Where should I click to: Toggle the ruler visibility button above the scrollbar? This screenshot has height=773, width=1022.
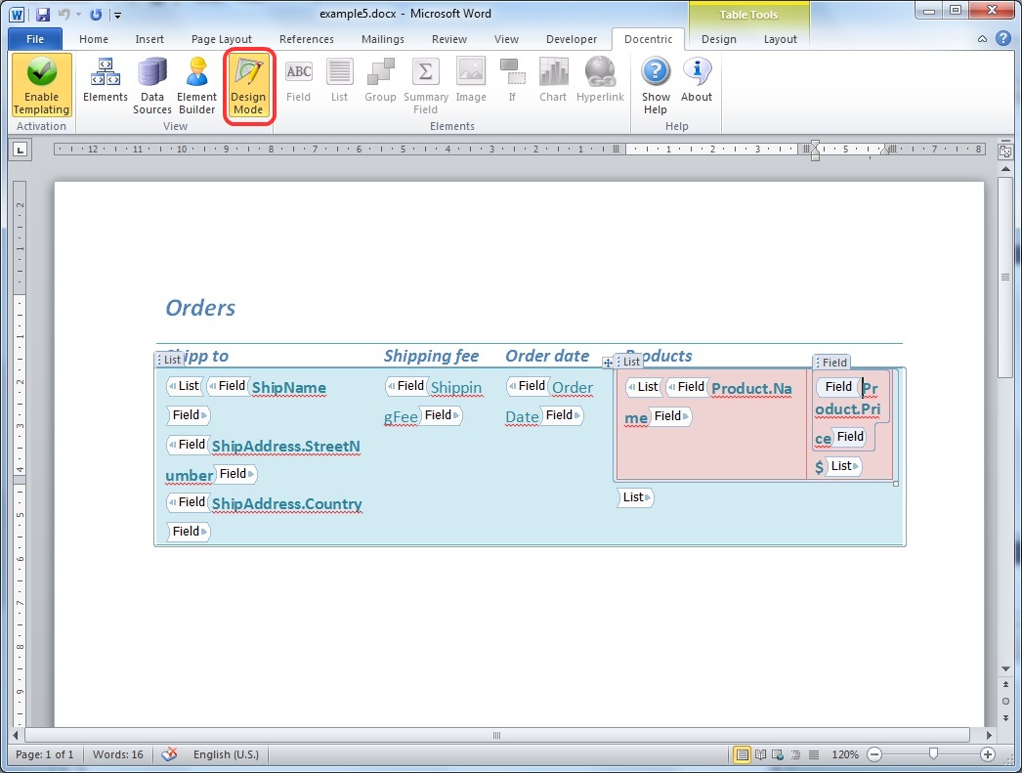pos(1005,150)
